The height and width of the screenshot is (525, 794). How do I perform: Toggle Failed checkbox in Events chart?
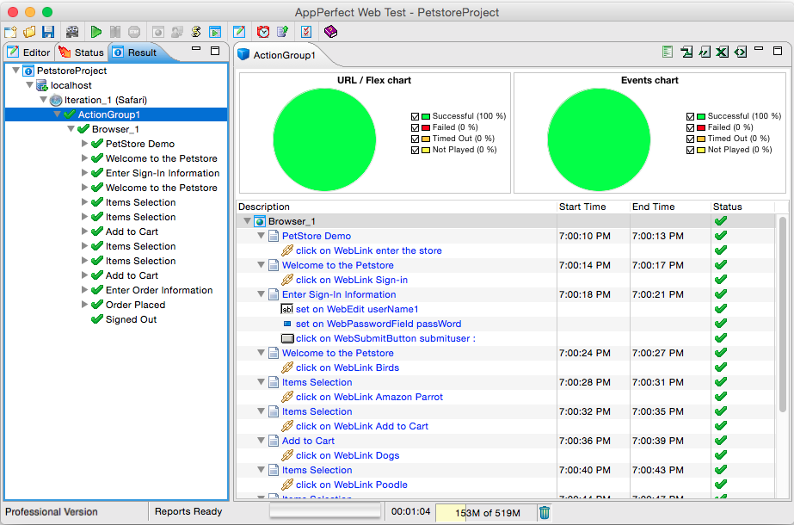(x=690, y=127)
